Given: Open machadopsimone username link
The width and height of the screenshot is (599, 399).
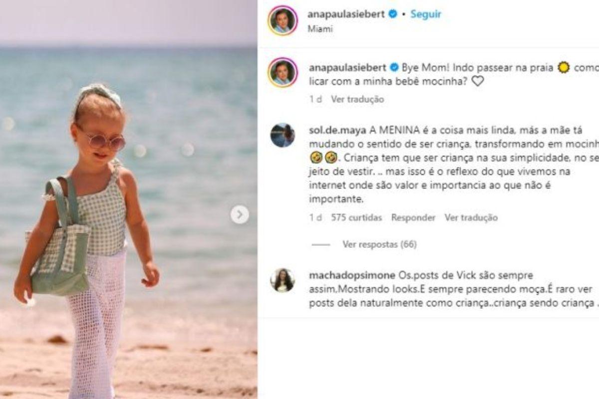Looking at the screenshot, I should coord(352,275).
